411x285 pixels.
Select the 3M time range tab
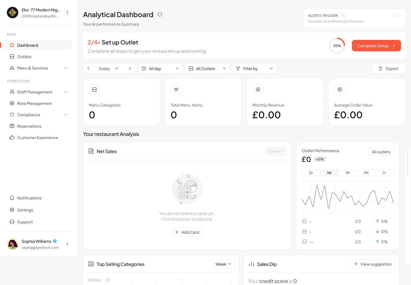click(x=366, y=173)
